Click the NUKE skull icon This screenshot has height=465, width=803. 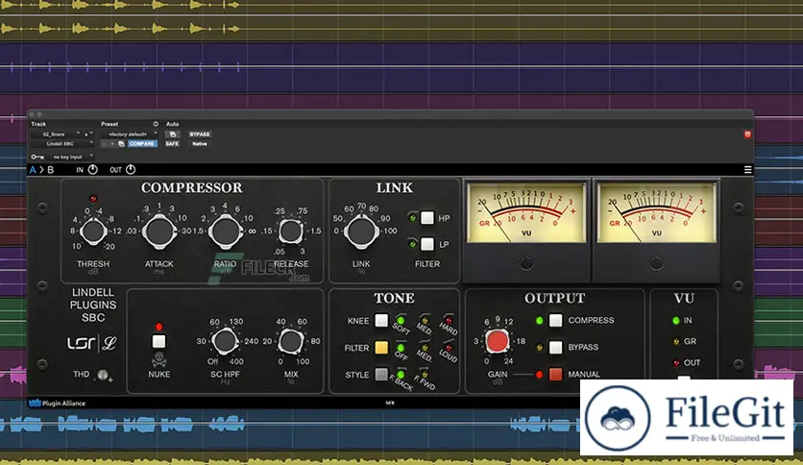coord(158,359)
